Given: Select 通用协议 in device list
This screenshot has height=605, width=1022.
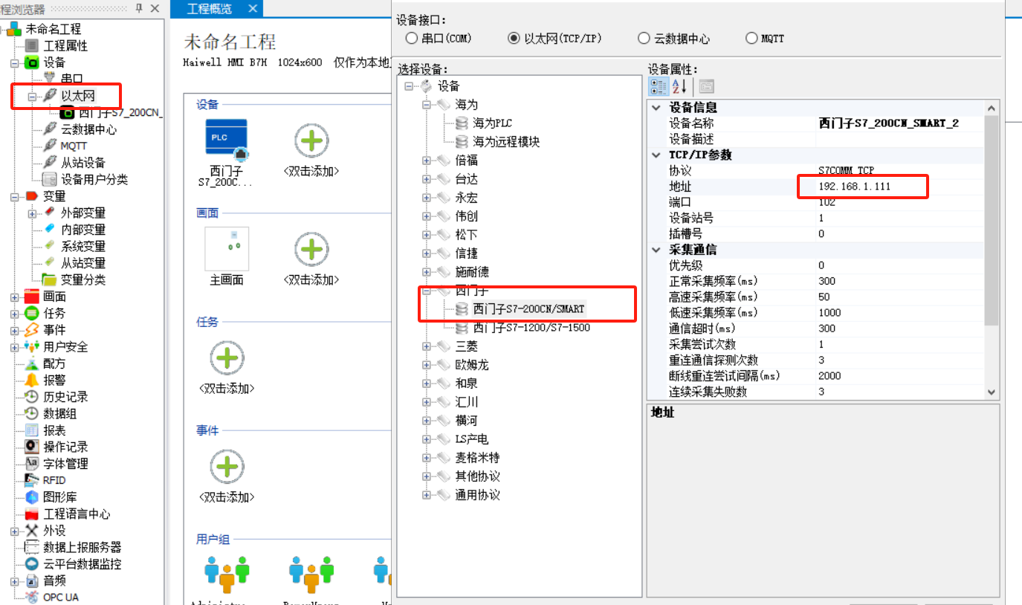Looking at the screenshot, I should [x=477, y=495].
